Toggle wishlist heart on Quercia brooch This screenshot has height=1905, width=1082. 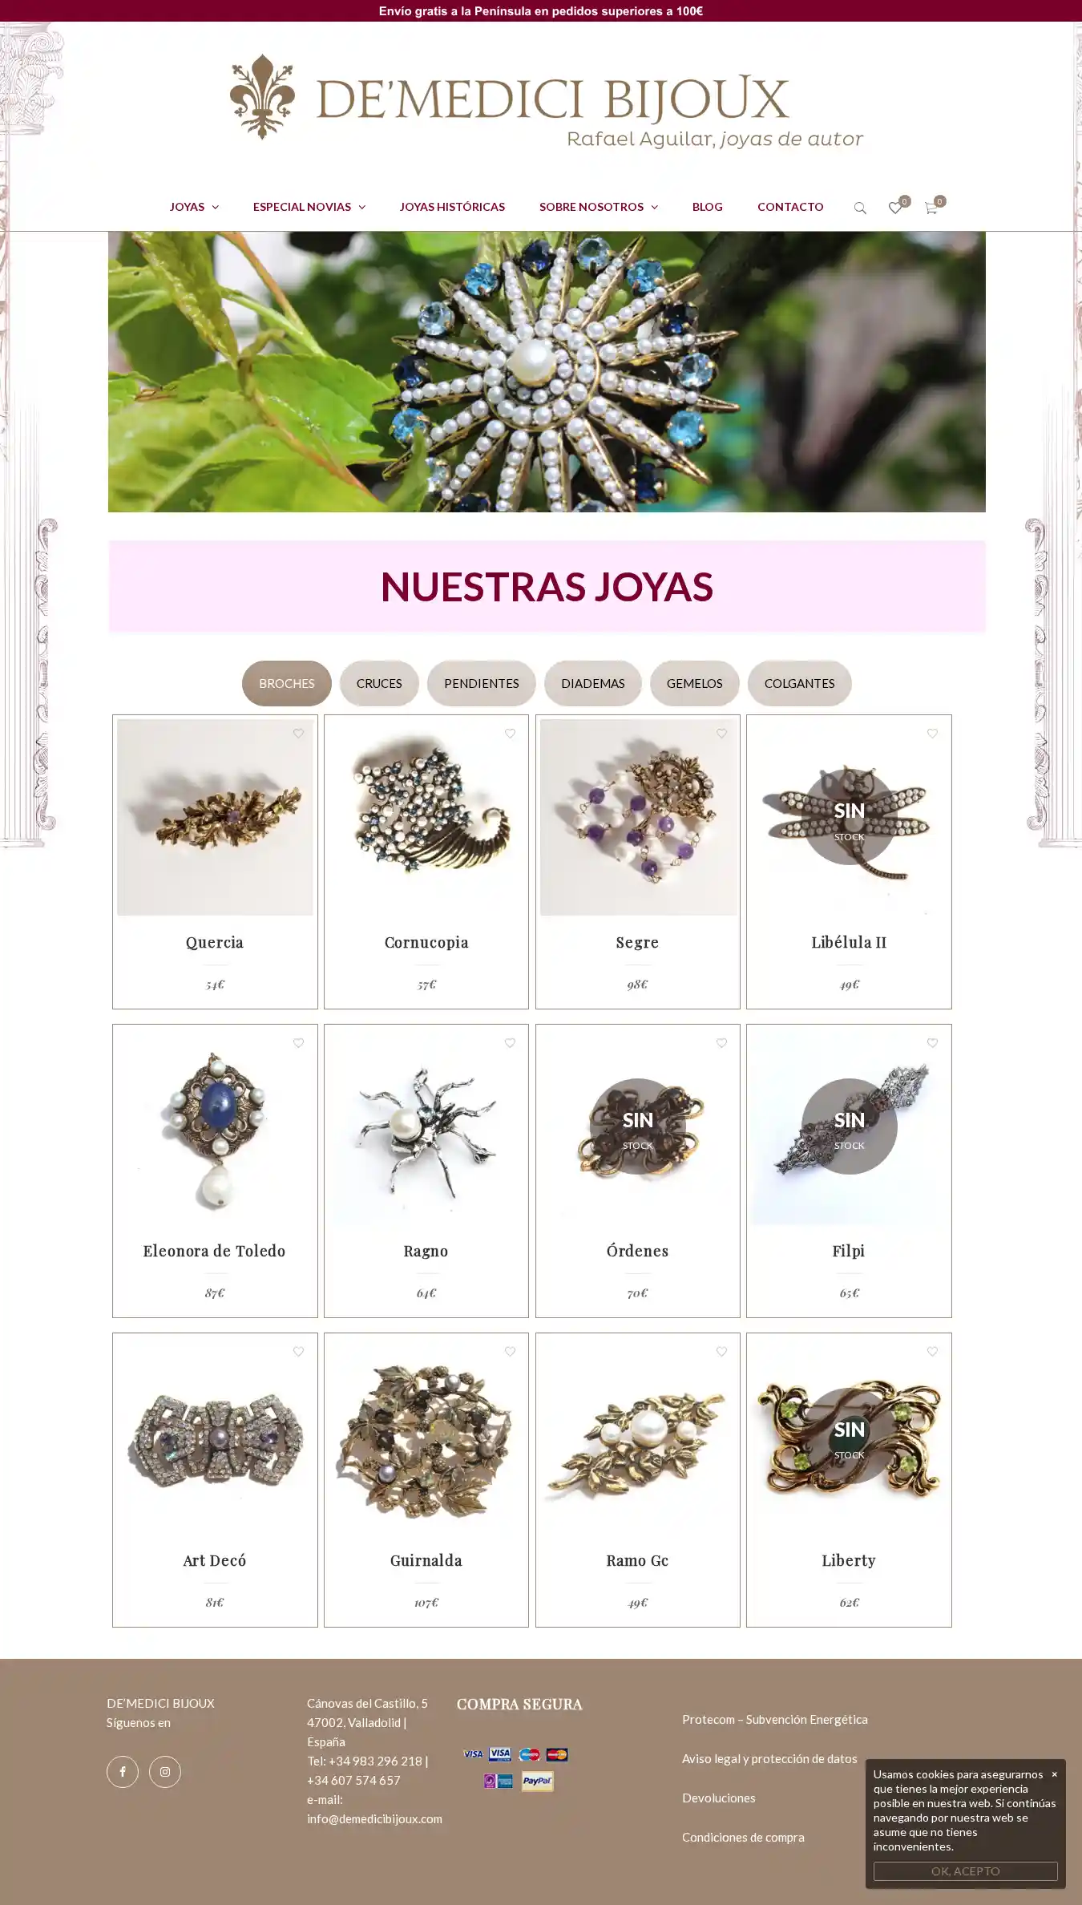coord(298,734)
